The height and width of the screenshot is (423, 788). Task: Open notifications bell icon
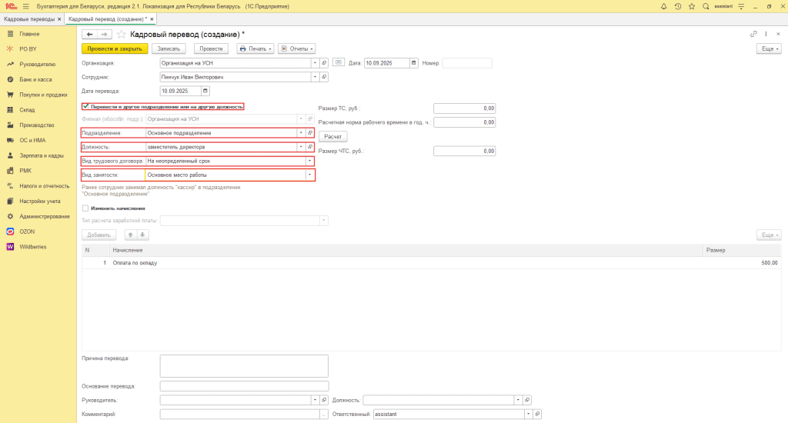coord(663,6)
